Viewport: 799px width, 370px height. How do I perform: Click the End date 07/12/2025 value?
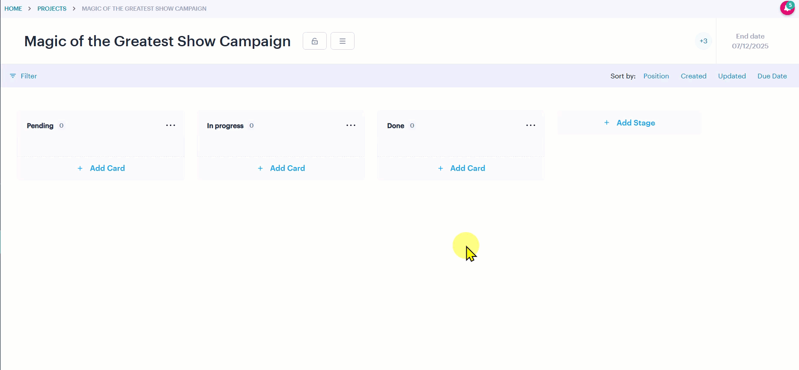pos(750,46)
